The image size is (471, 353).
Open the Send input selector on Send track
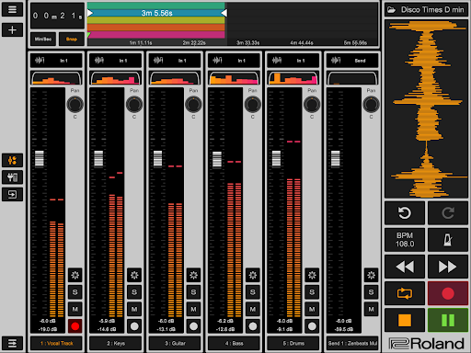352,61
